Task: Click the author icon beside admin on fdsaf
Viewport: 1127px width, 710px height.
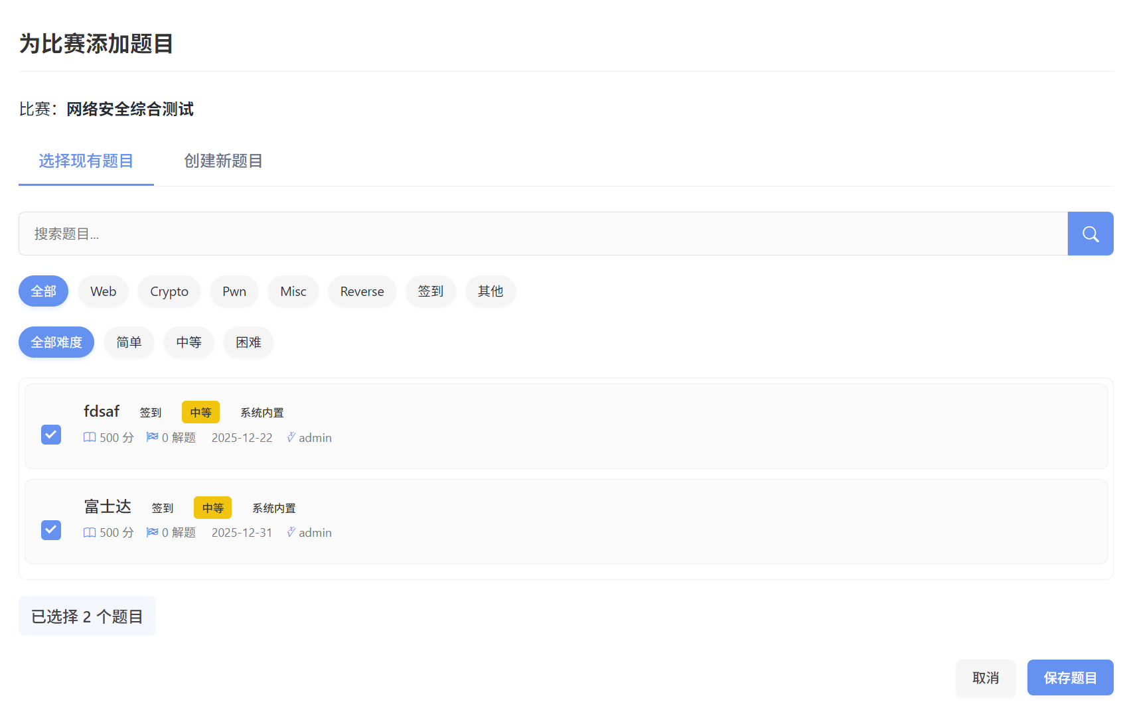Action: point(291,437)
